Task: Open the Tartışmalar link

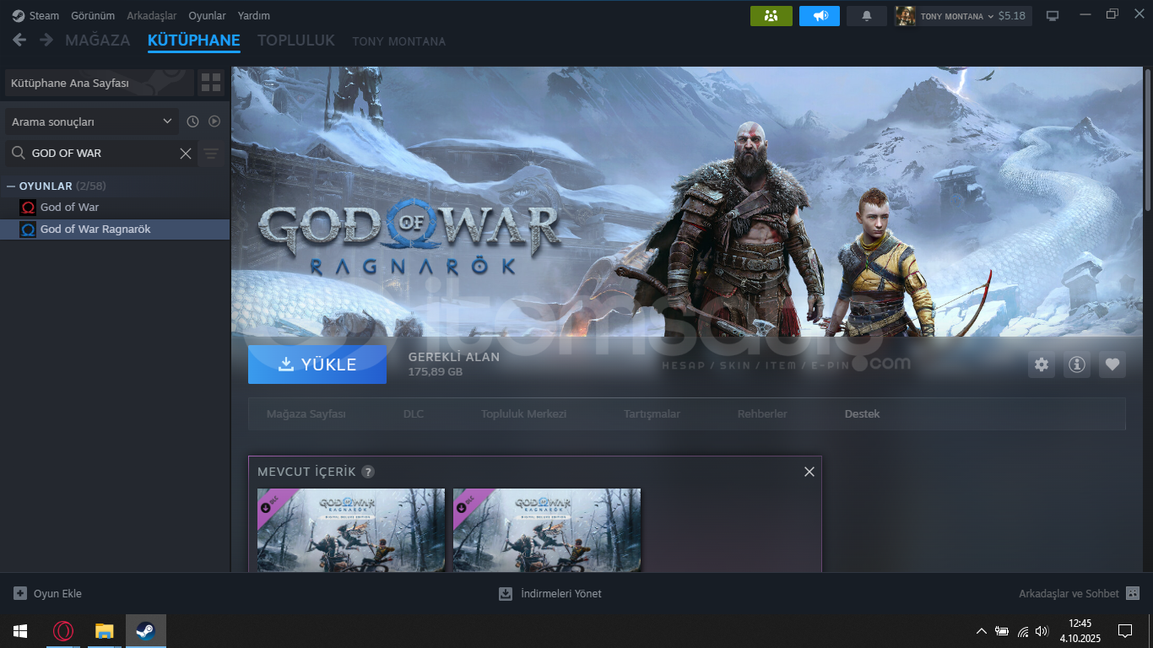Action: tap(652, 414)
